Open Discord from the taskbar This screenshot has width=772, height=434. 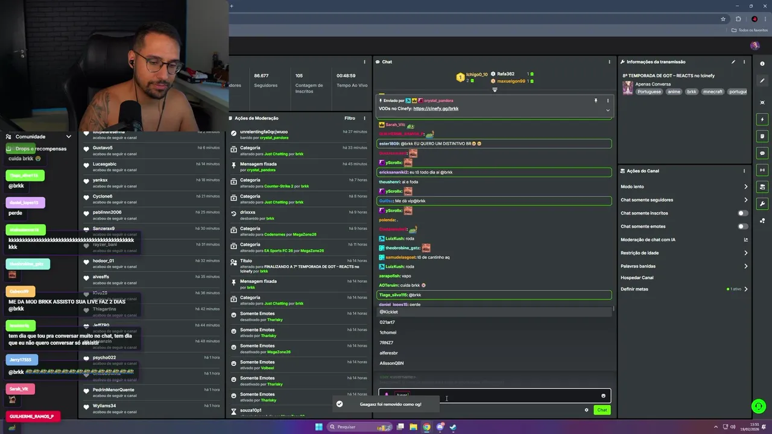pos(440,427)
